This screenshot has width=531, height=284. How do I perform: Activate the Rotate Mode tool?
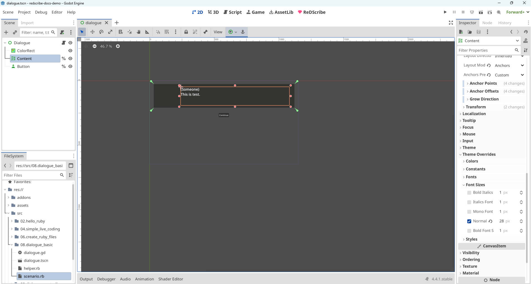tap(101, 32)
